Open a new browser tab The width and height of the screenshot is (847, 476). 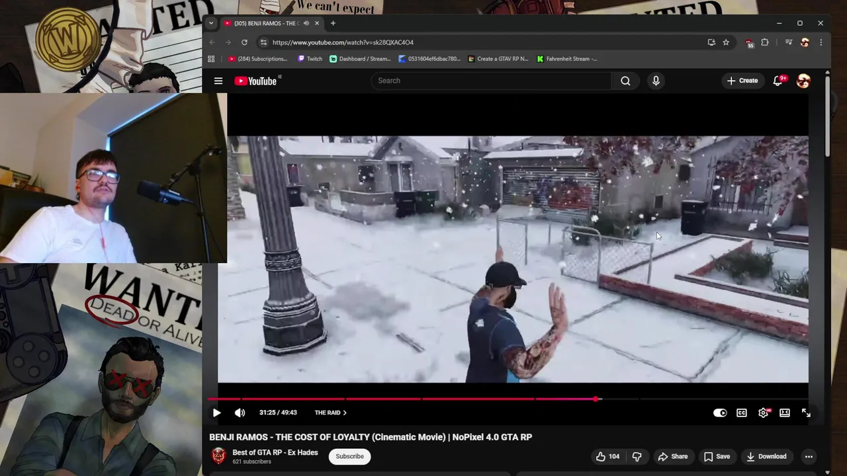point(333,23)
